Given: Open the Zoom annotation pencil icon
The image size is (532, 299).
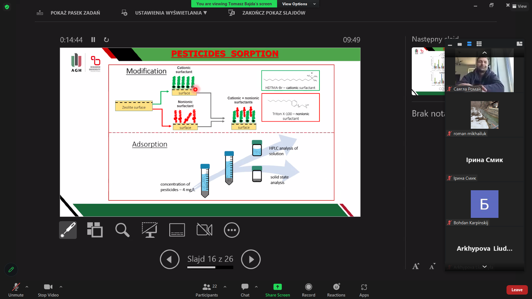Looking at the screenshot, I should click(x=11, y=269).
